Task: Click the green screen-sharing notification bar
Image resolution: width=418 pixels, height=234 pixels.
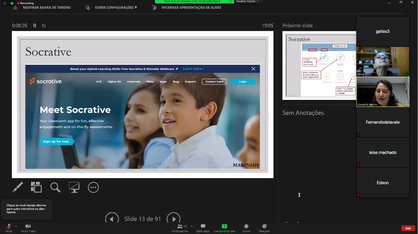Action: (x=194, y=1)
